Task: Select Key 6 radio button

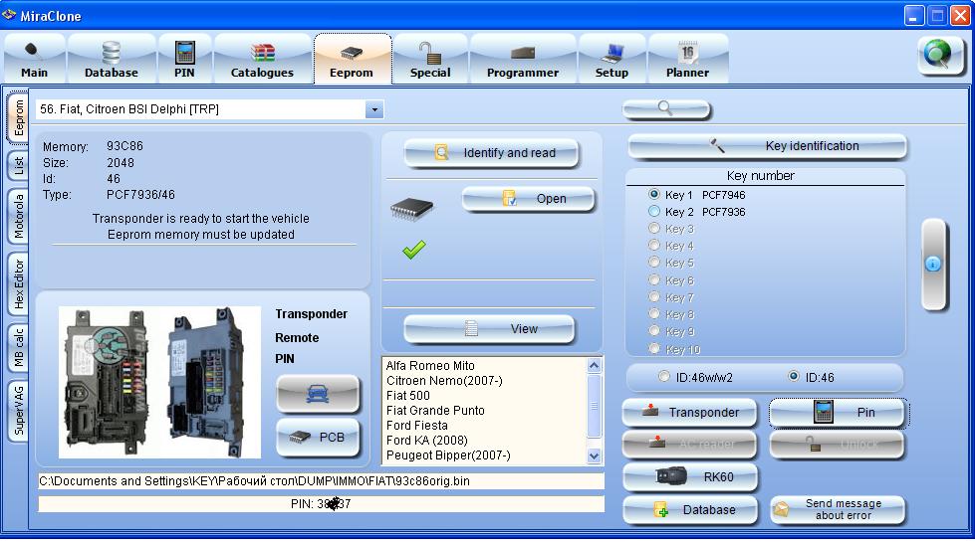Action: (x=654, y=279)
